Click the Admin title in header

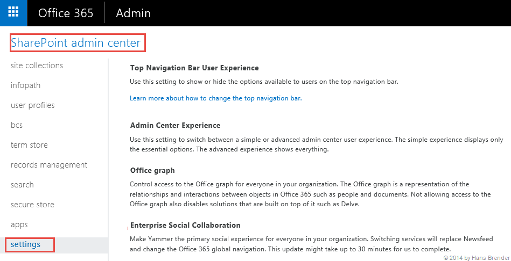134,13
